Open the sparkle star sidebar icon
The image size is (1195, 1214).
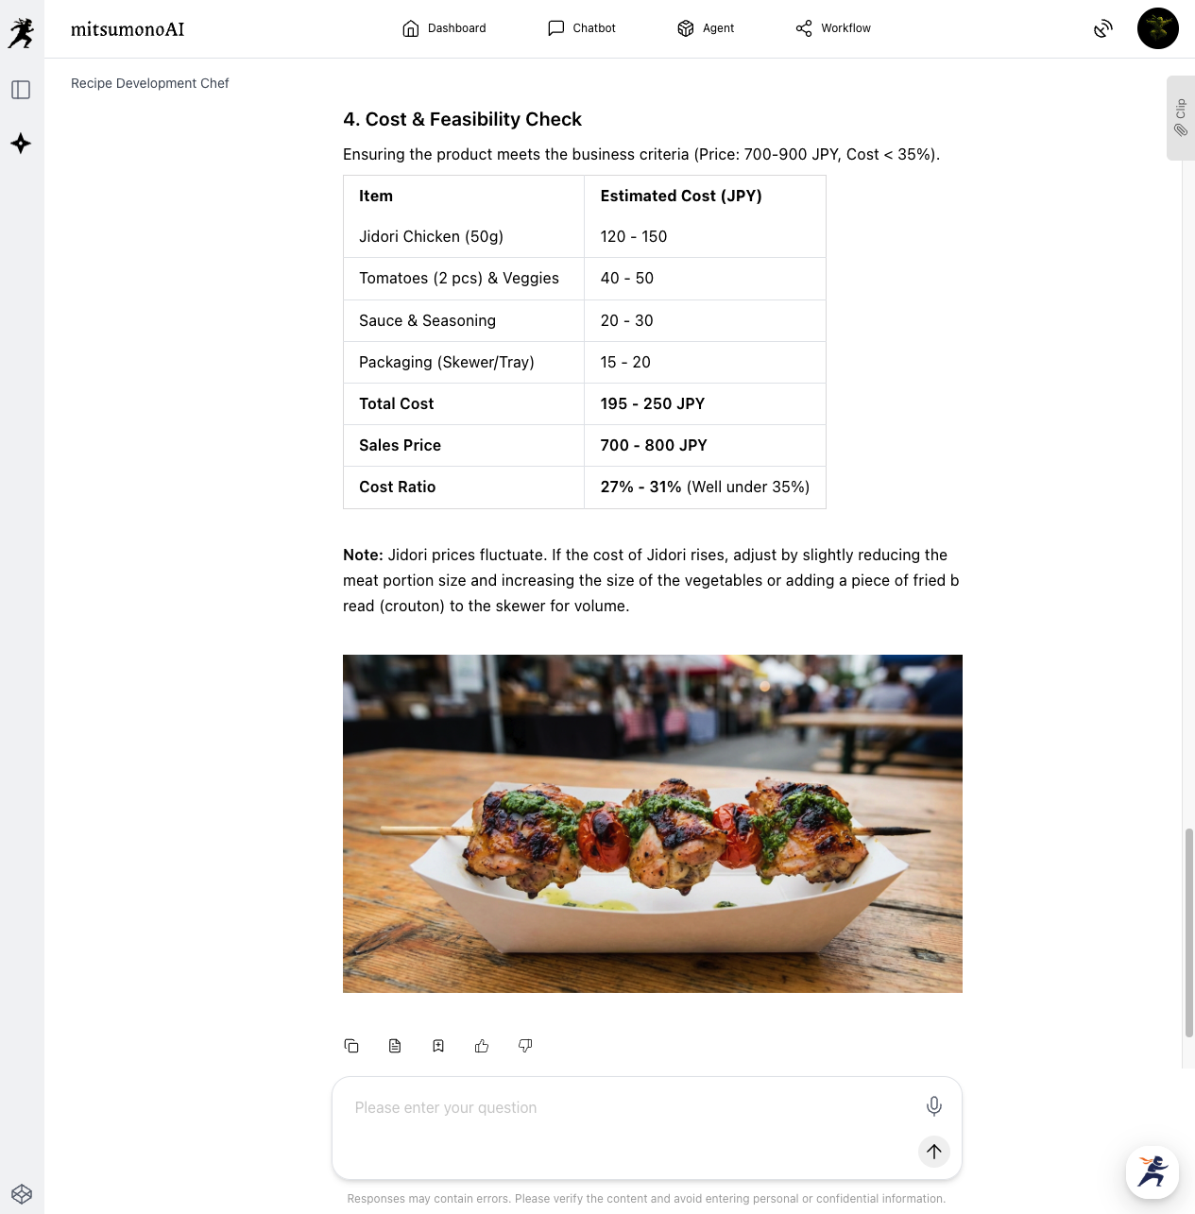21,144
